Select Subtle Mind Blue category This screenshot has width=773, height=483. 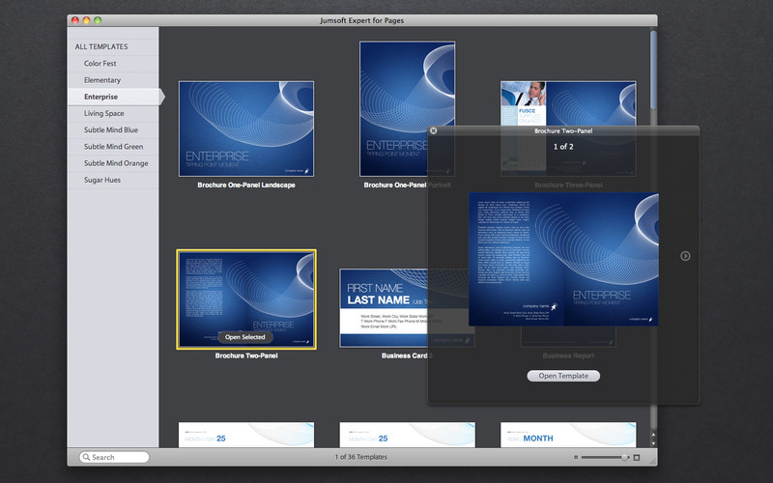click(111, 130)
